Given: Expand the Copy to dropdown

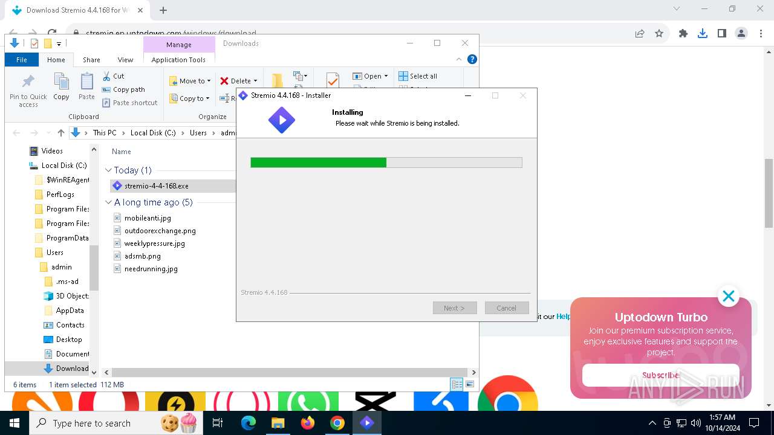Looking at the screenshot, I should (x=207, y=98).
